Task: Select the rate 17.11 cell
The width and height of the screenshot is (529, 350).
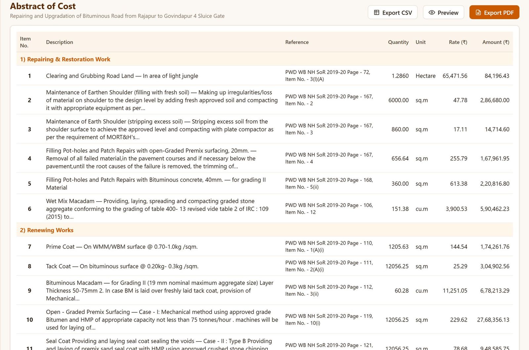Action: [x=460, y=129]
